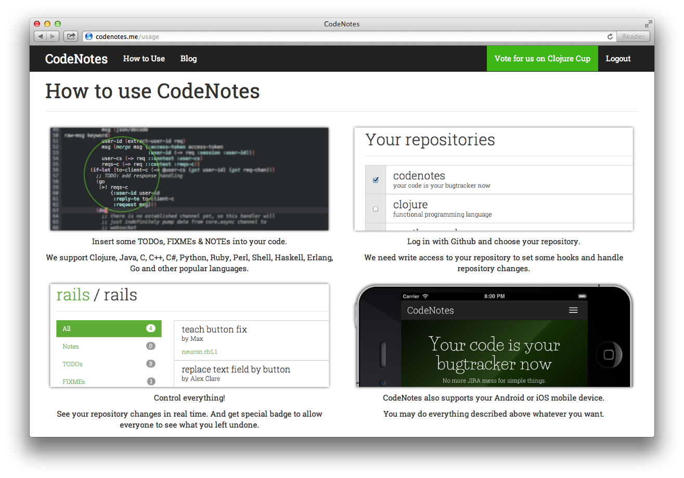The width and height of the screenshot is (684, 478).
Task: Click the Your repositories screenshot thumbnail
Action: pos(494,179)
